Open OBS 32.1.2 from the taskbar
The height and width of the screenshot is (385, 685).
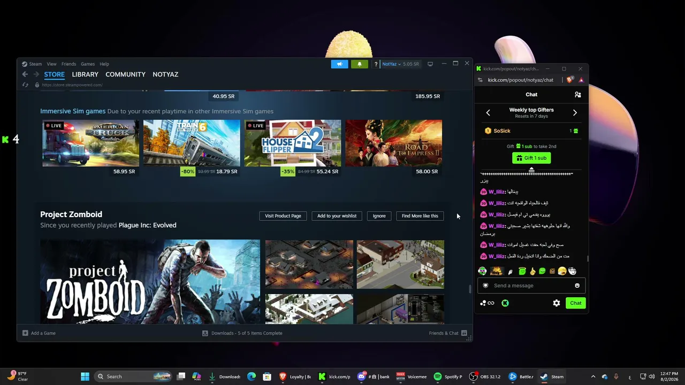pos(485,376)
